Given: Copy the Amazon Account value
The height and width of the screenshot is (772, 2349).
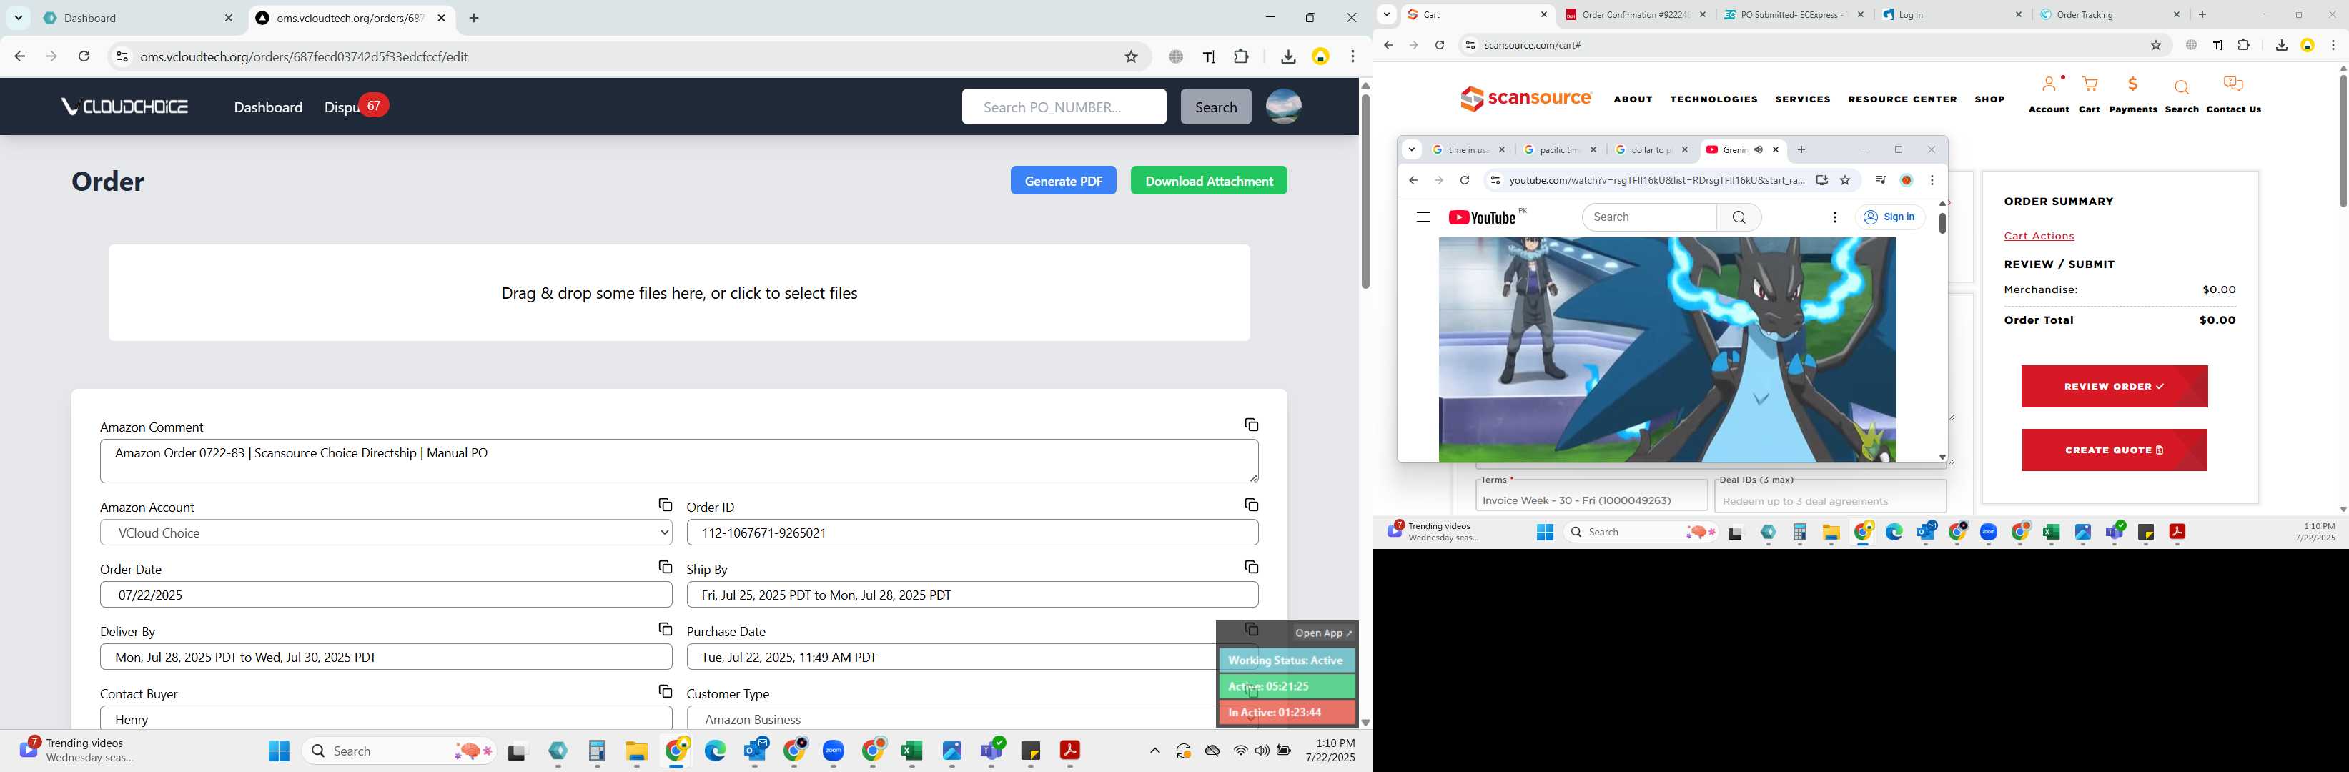Looking at the screenshot, I should point(665,505).
